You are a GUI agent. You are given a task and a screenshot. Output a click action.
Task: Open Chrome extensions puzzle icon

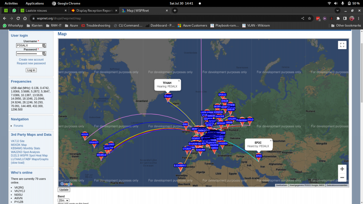coord(338,18)
